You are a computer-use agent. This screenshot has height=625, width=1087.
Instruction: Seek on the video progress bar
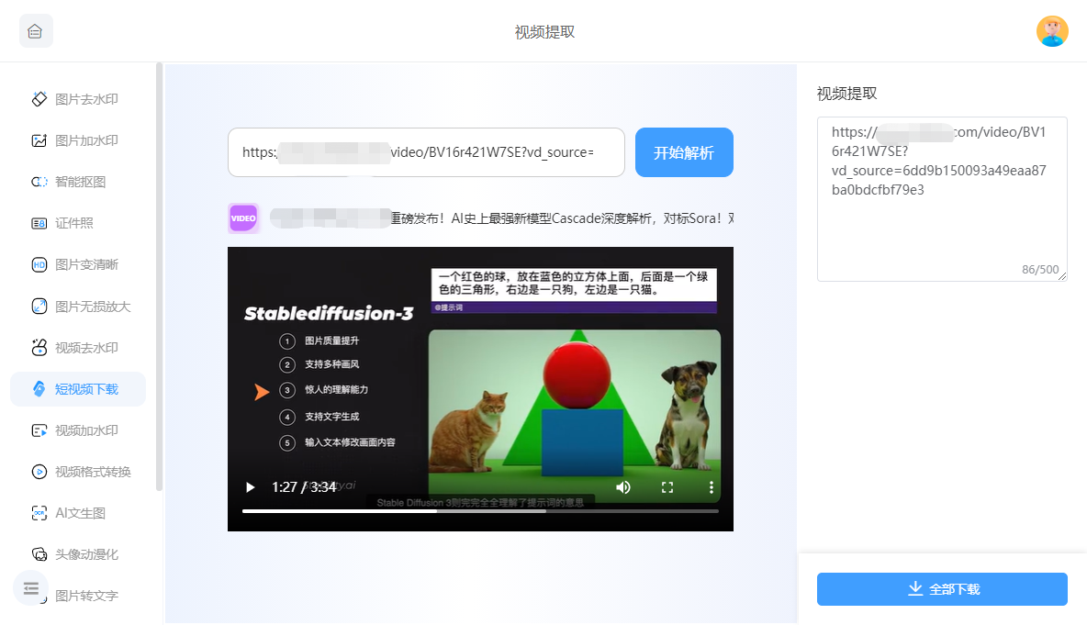click(x=480, y=511)
